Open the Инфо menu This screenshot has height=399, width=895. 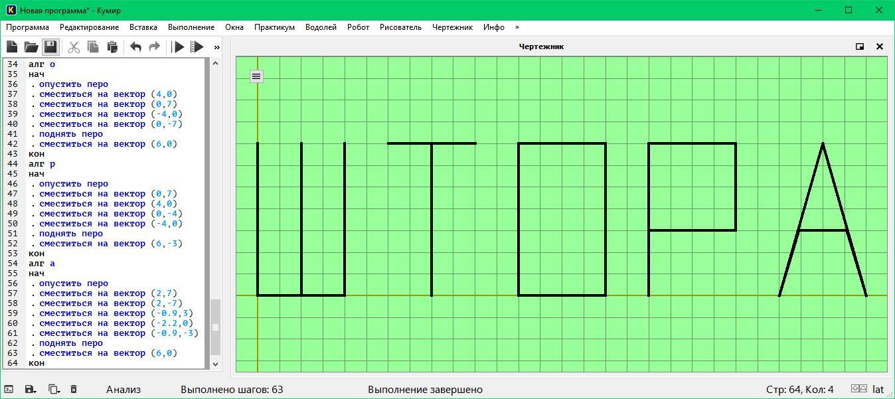pos(494,27)
